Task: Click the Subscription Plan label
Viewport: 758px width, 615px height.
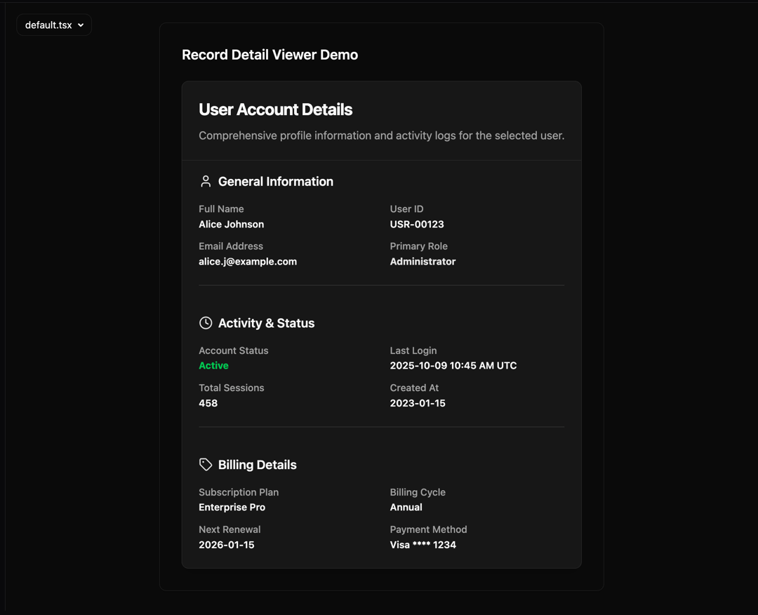Action: 239,492
